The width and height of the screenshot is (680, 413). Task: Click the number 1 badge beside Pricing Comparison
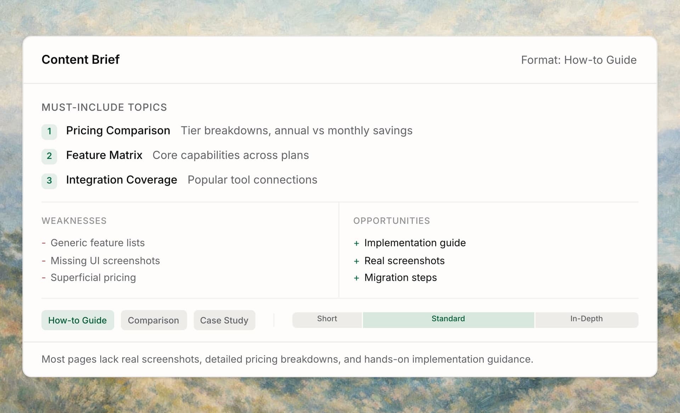coord(49,131)
